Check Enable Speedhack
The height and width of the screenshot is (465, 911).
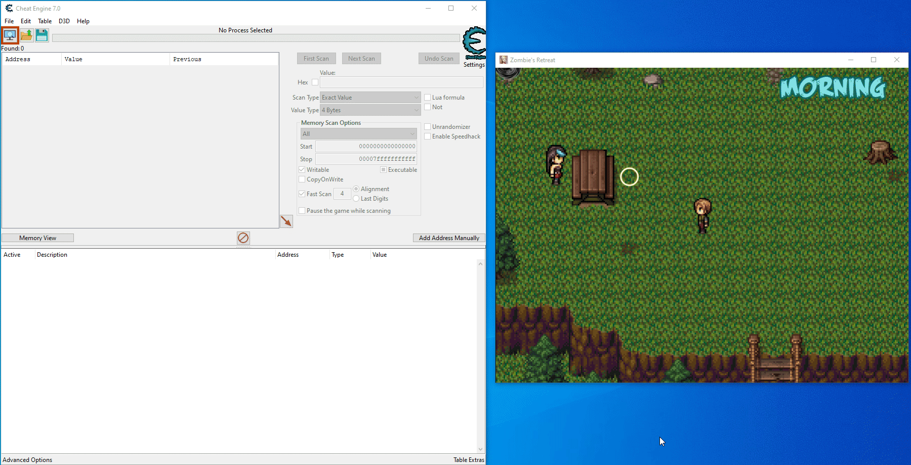click(x=427, y=136)
